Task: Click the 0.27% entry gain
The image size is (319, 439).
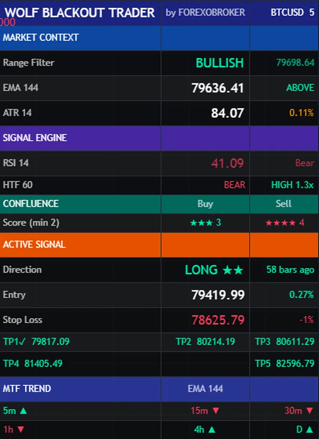Action: coord(301,295)
